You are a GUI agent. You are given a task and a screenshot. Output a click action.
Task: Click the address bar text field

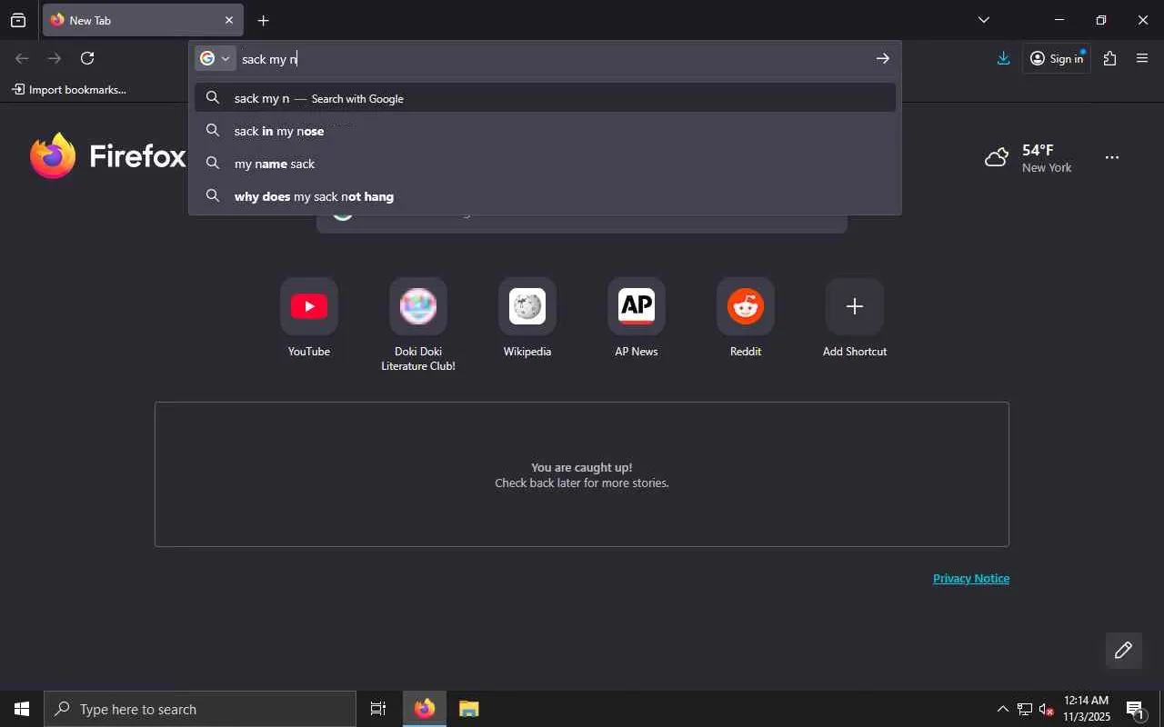pyautogui.click(x=552, y=59)
